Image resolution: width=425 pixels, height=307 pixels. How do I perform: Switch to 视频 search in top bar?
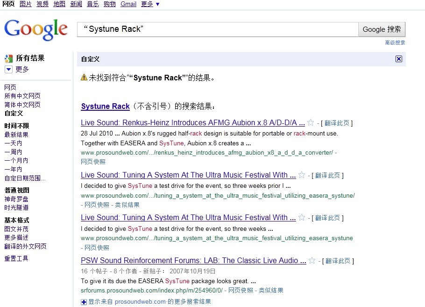pos(42,4)
